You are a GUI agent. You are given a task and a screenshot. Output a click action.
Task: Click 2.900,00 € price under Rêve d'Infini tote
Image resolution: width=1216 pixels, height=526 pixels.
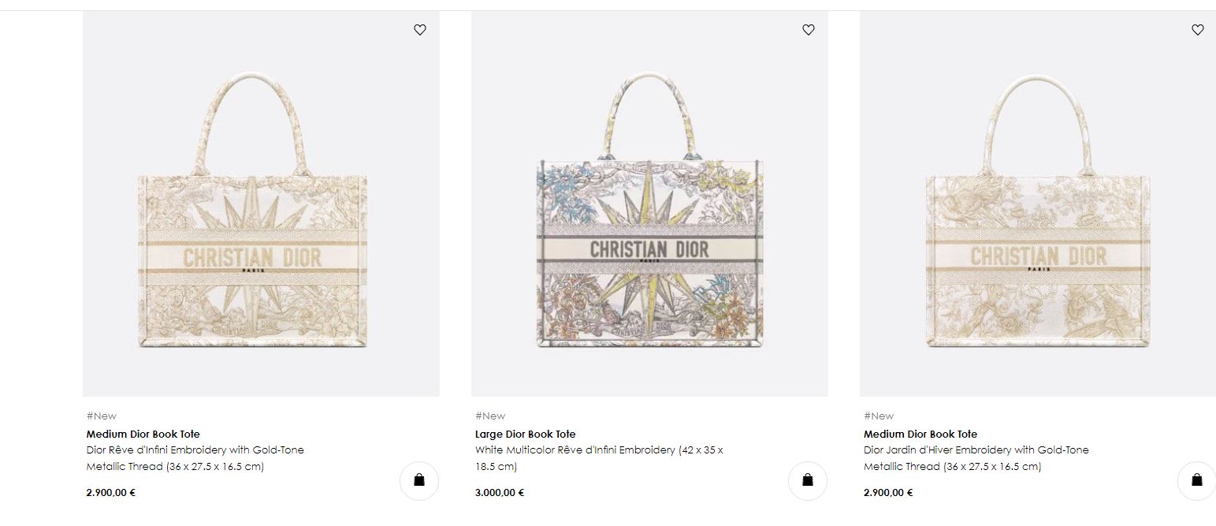(110, 493)
